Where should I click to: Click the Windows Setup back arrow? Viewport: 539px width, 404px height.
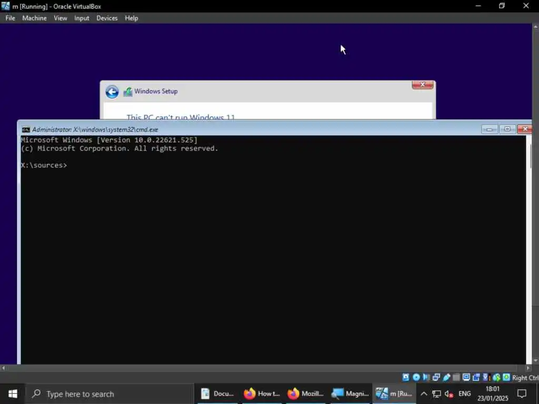click(x=112, y=92)
